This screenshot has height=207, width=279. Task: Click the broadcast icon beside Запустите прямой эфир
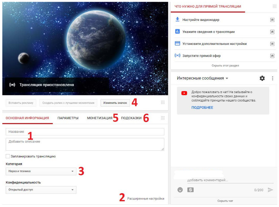[x=177, y=56]
